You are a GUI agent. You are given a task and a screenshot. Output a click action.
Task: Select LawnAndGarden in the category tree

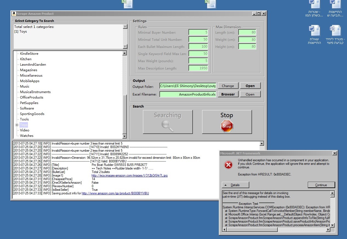coord(33,65)
